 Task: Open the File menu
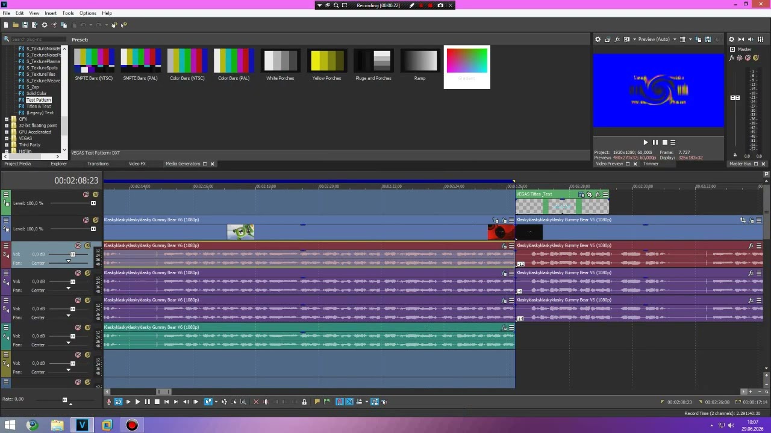(6, 13)
